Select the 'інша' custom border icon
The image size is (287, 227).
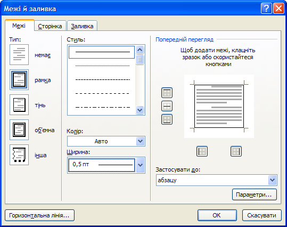[x=19, y=155]
